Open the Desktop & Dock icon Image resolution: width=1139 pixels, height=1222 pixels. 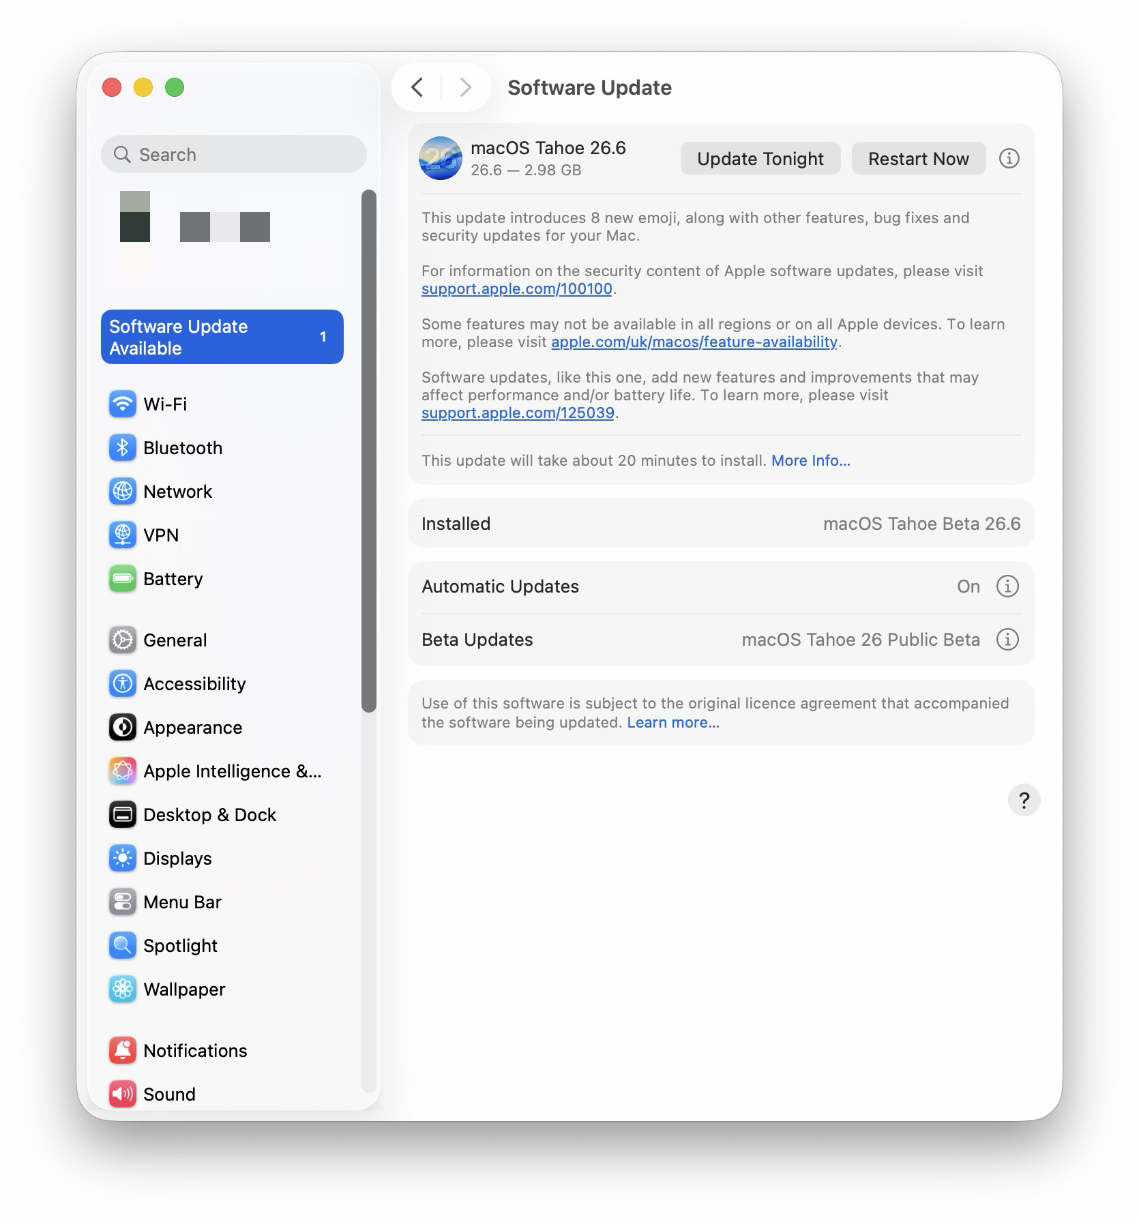(123, 814)
